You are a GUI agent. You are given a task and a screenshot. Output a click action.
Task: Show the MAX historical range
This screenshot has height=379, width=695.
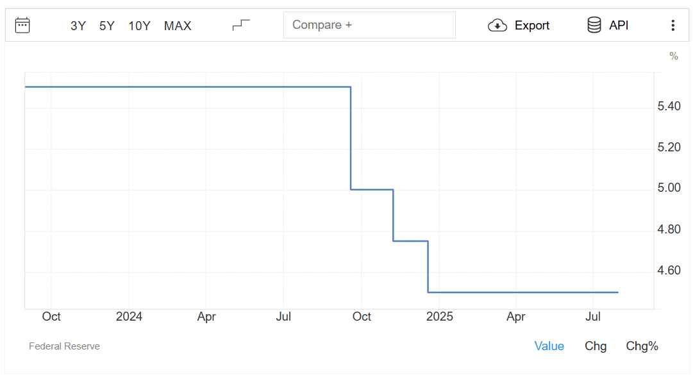(x=178, y=26)
